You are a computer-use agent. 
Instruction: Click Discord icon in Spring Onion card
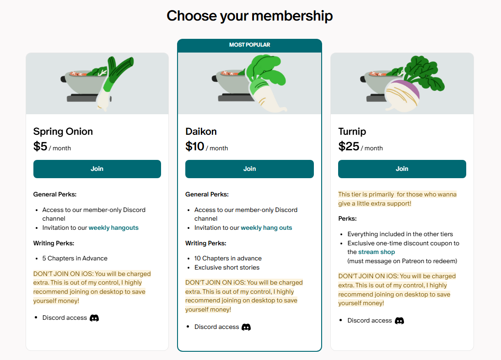[x=94, y=318]
